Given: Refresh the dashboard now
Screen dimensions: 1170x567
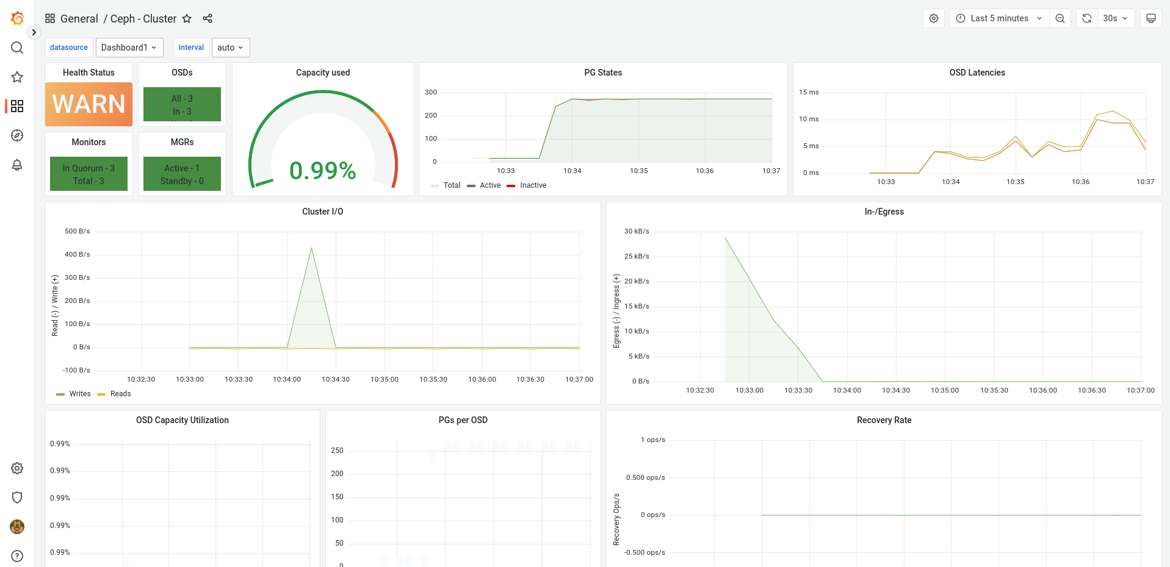Looking at the screenshot, I should coord(1087,18).
